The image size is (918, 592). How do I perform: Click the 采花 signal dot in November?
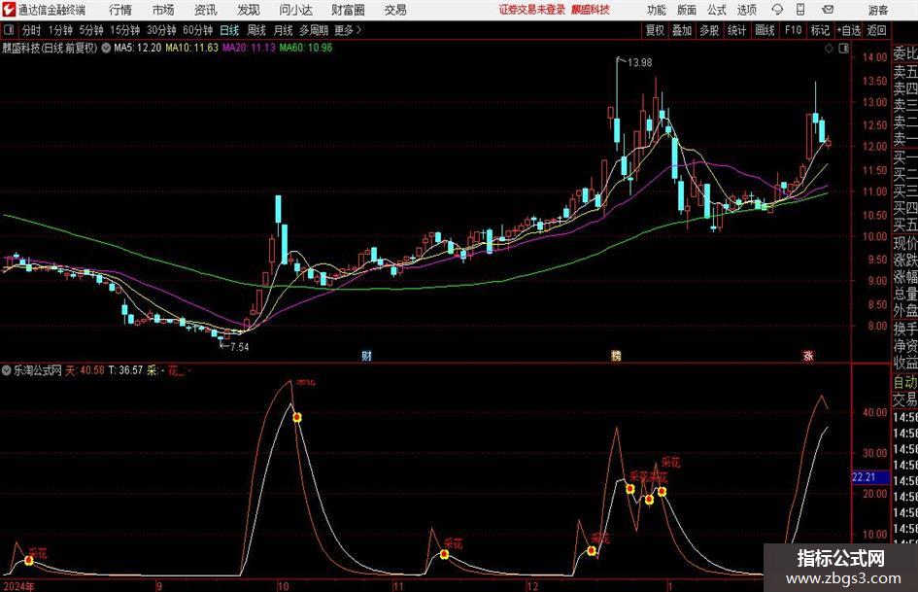click(444, 554)
